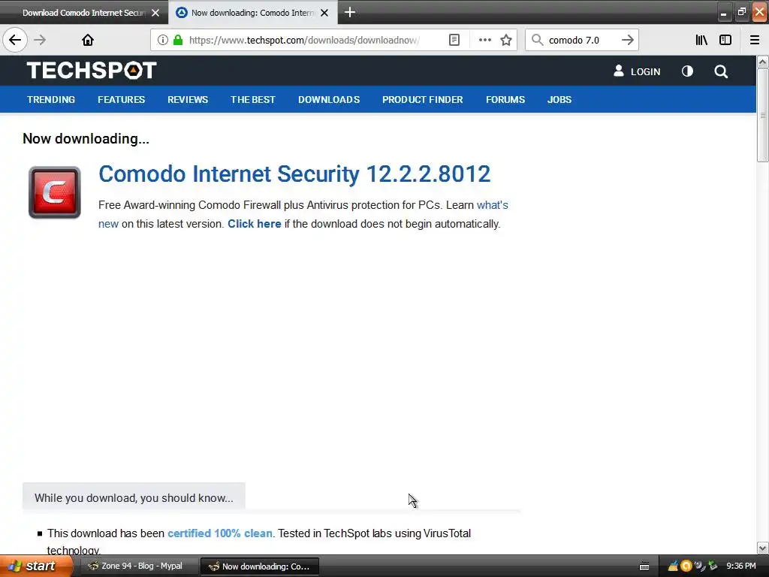Toggle TechSpot dark mode contrast icon
Screen dimensions: 769x577
click(687, 71)
